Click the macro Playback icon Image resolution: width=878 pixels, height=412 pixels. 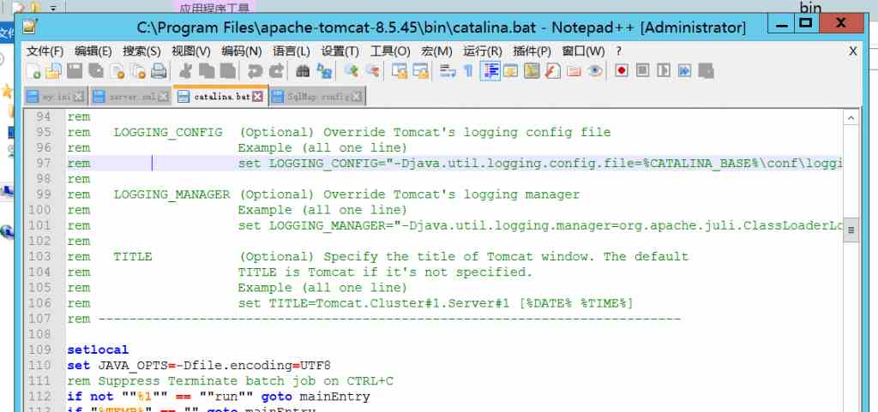pyautogui.click(x=664, y=71)
